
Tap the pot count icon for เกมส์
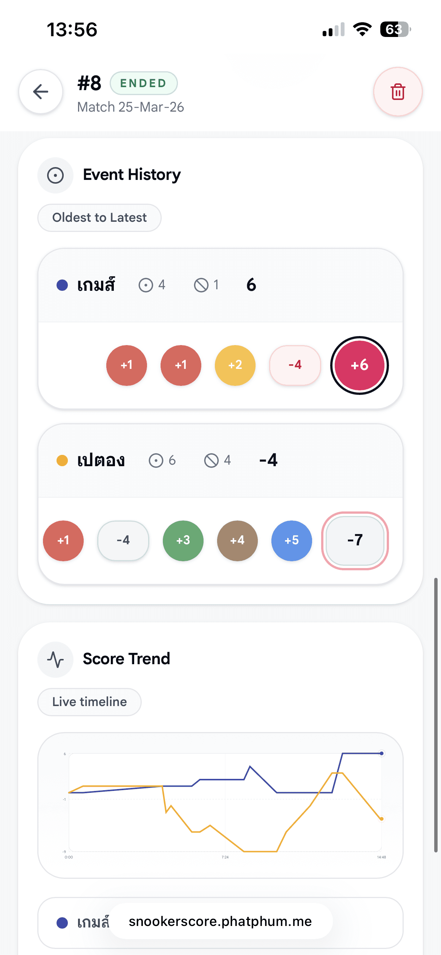click(146, 285)
